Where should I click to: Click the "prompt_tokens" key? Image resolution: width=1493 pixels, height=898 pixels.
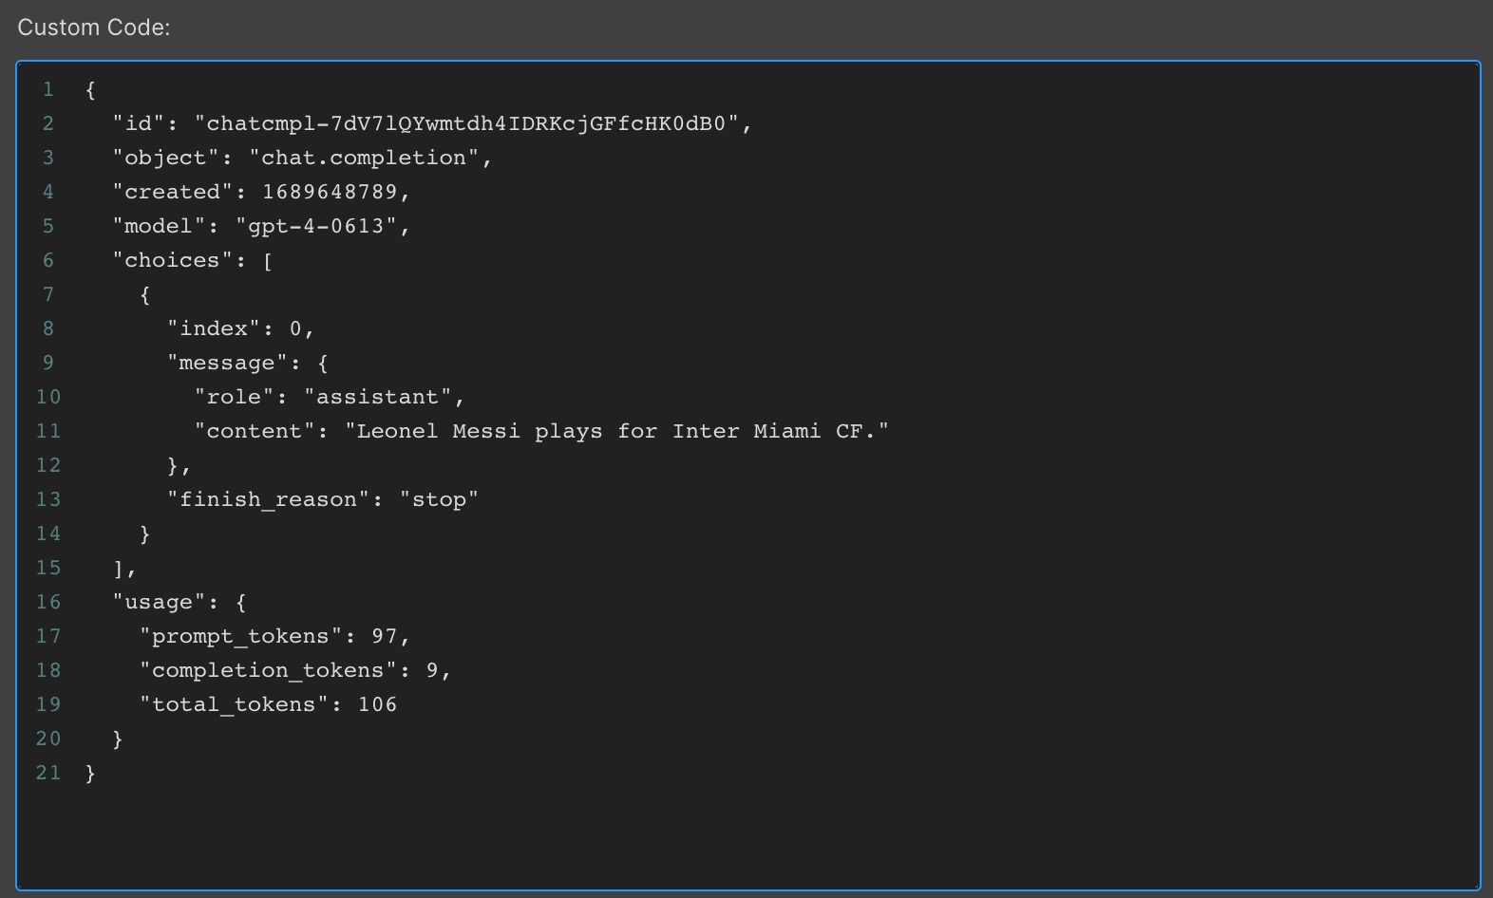point(240,636)
